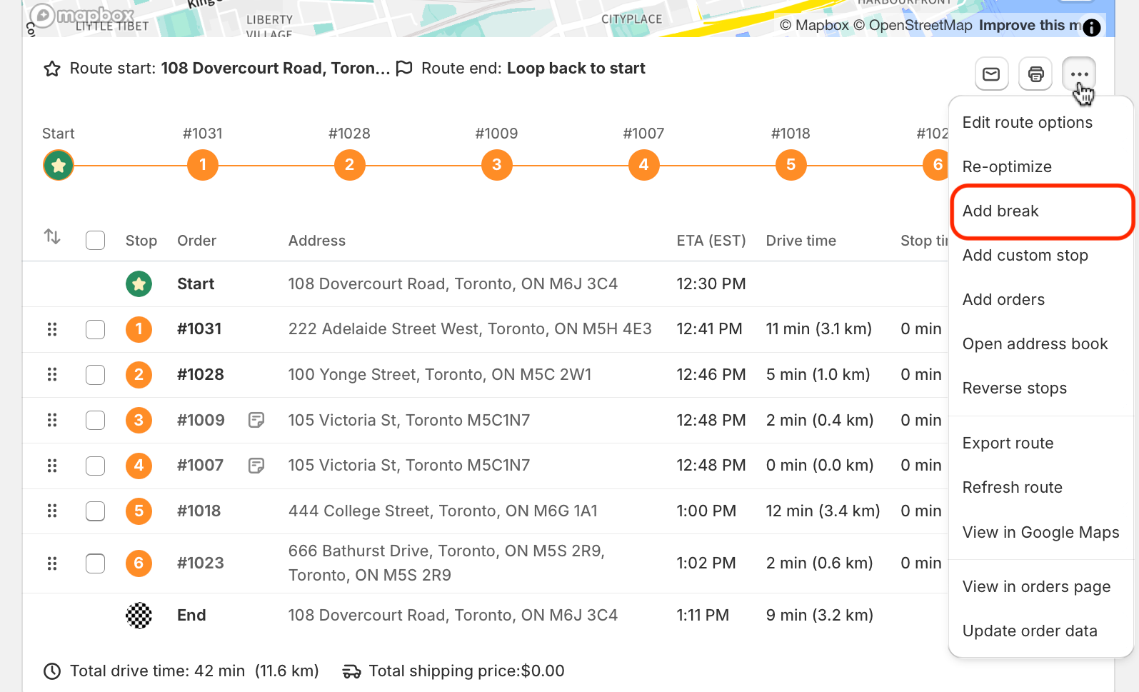The image size is (1139, 692).
Task: Click the Drive time column header
Action: 801,241
